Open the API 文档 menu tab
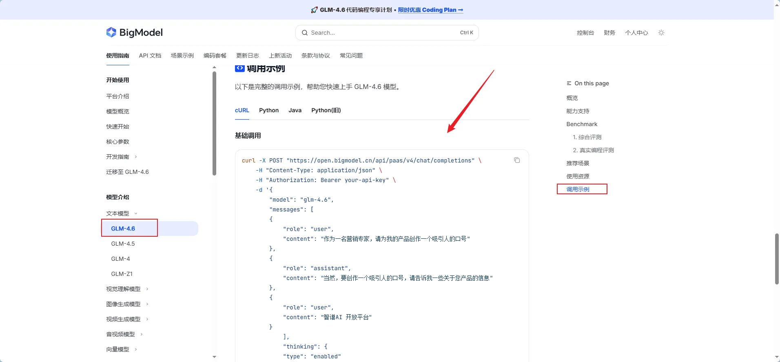Image resolution: width=780 pixels, height=362 pixels. [x=150, y=56]
